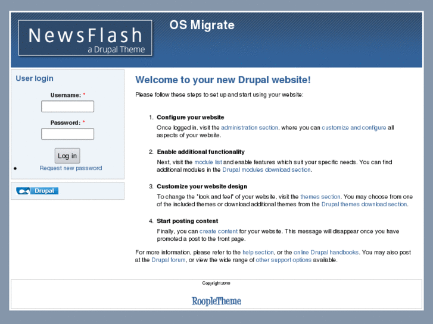Click 'Please follow these steps' intro text
Image resolution: width=433 pixels, height=324 pixels.
[219, 95]
